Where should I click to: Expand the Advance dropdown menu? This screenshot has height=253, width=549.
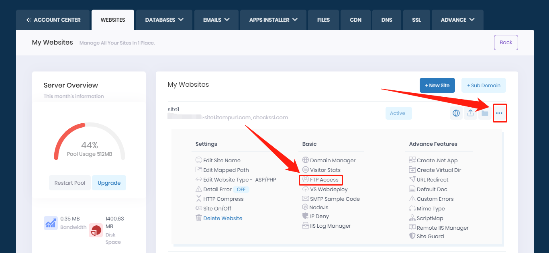457,20
